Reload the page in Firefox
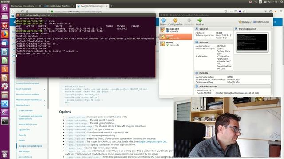The image size is (284, 159). pos(22,11)
